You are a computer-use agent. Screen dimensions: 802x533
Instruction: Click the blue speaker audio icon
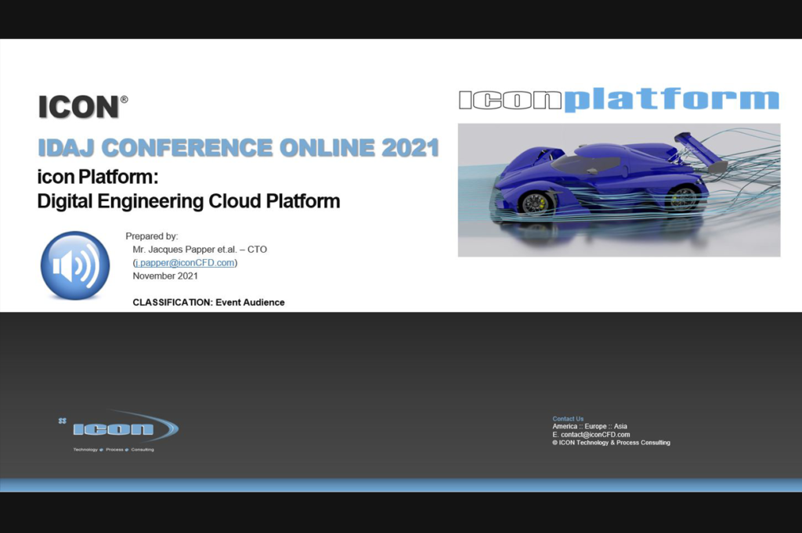click(74, 265)
